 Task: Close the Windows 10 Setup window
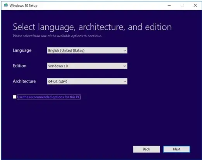tap(195, 5)
